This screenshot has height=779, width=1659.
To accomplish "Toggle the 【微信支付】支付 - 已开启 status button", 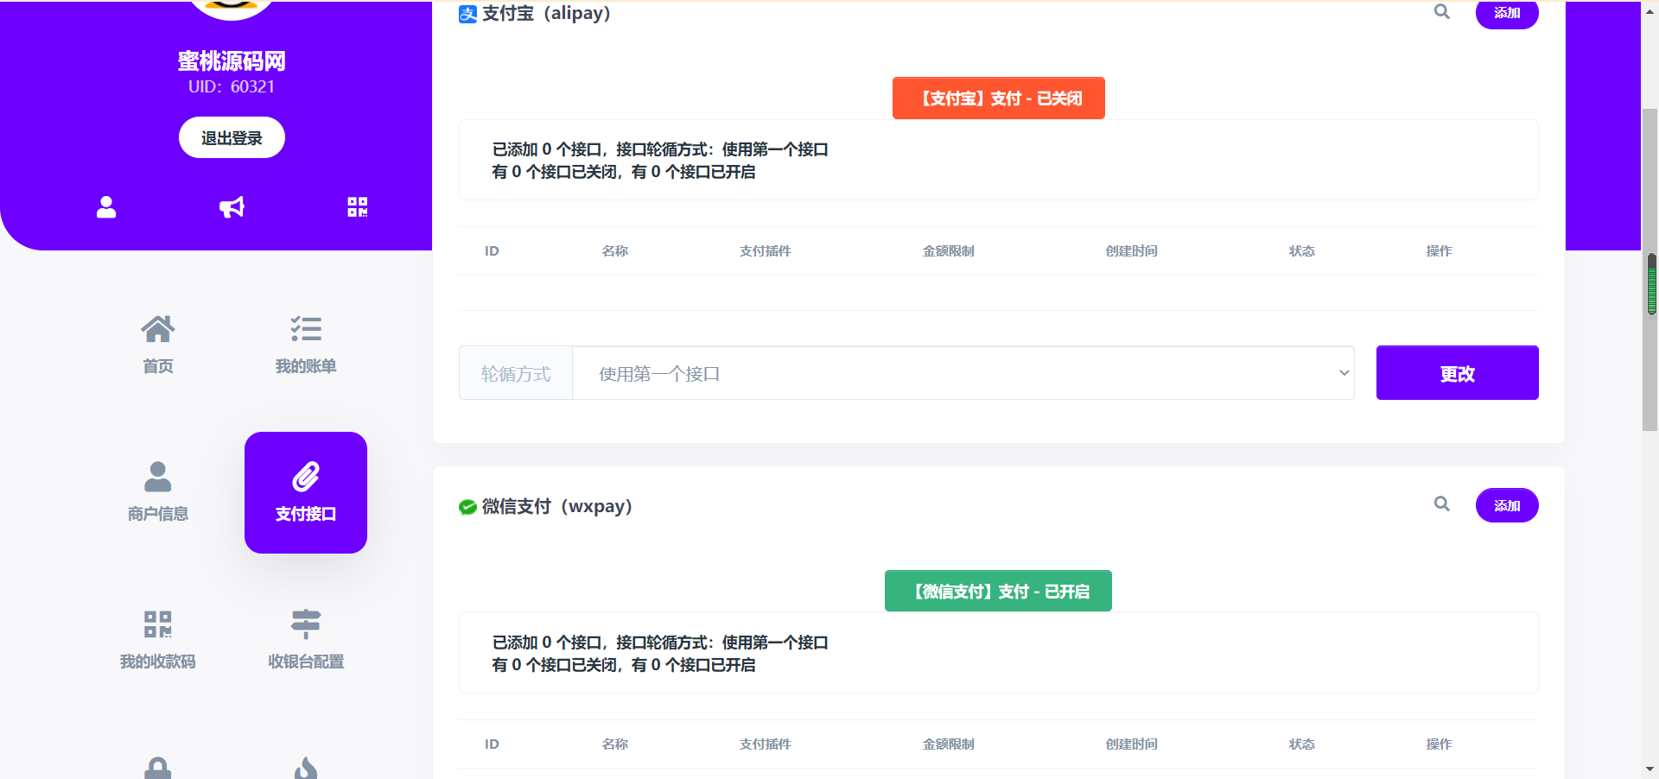I will [x=998, y=592].
